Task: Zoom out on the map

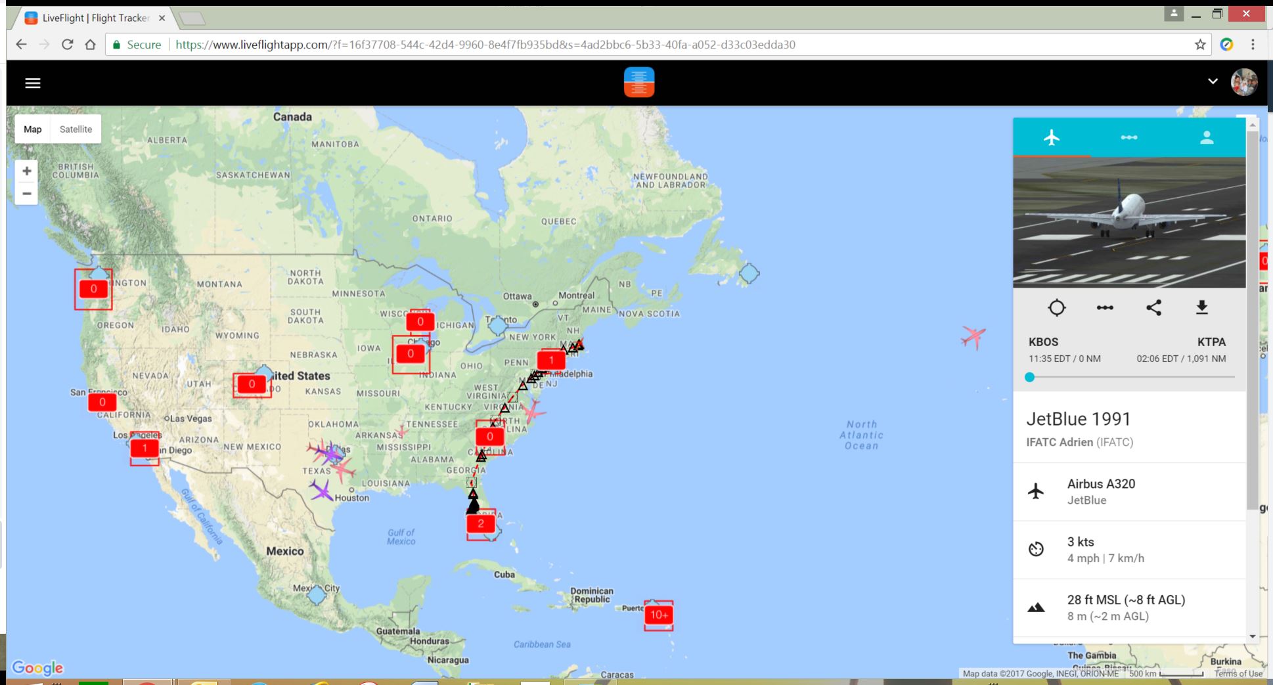Action: pos(26,194)
